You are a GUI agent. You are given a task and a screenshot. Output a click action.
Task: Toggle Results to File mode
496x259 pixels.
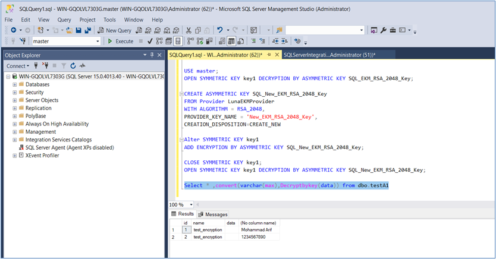click(241, 41)
